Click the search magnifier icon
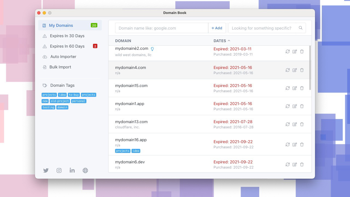Viewport: 350px width, 197px height. (x=301, y=28)
